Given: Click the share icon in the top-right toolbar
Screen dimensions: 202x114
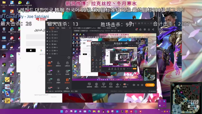Looking at the screenshot, I should 153,29.
